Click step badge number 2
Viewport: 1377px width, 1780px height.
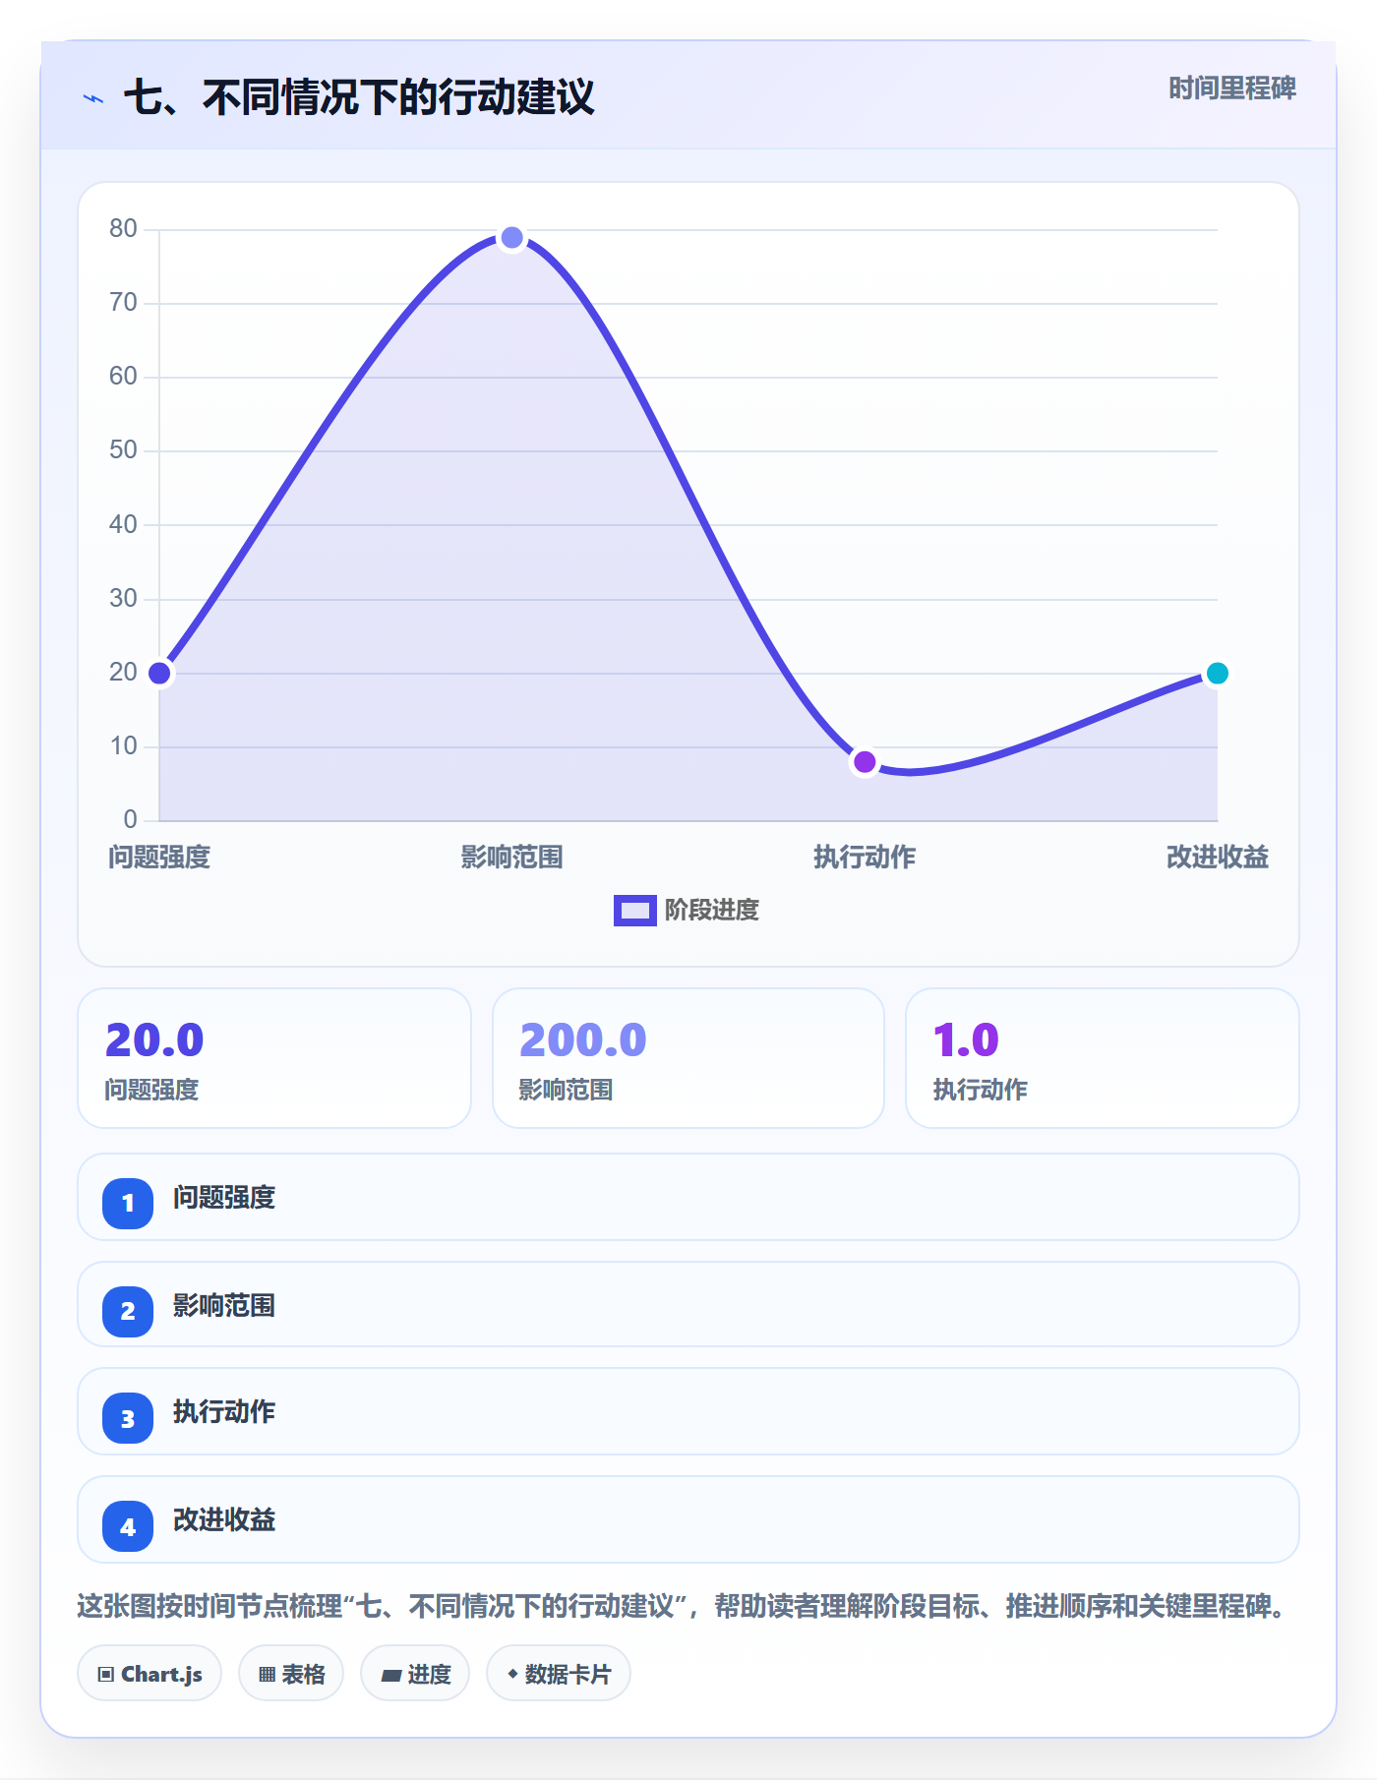pos(128,1311)
